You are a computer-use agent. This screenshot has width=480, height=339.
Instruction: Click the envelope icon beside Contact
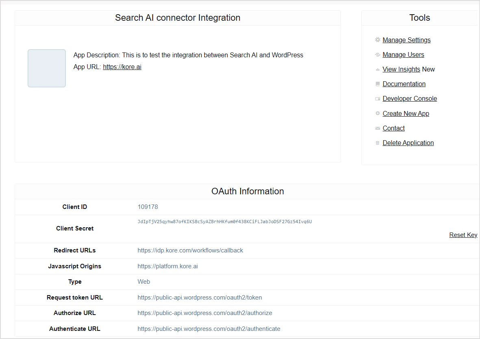(378, 128)
